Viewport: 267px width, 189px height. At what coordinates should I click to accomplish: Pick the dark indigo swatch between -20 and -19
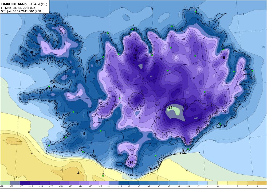tap(25, 183)
